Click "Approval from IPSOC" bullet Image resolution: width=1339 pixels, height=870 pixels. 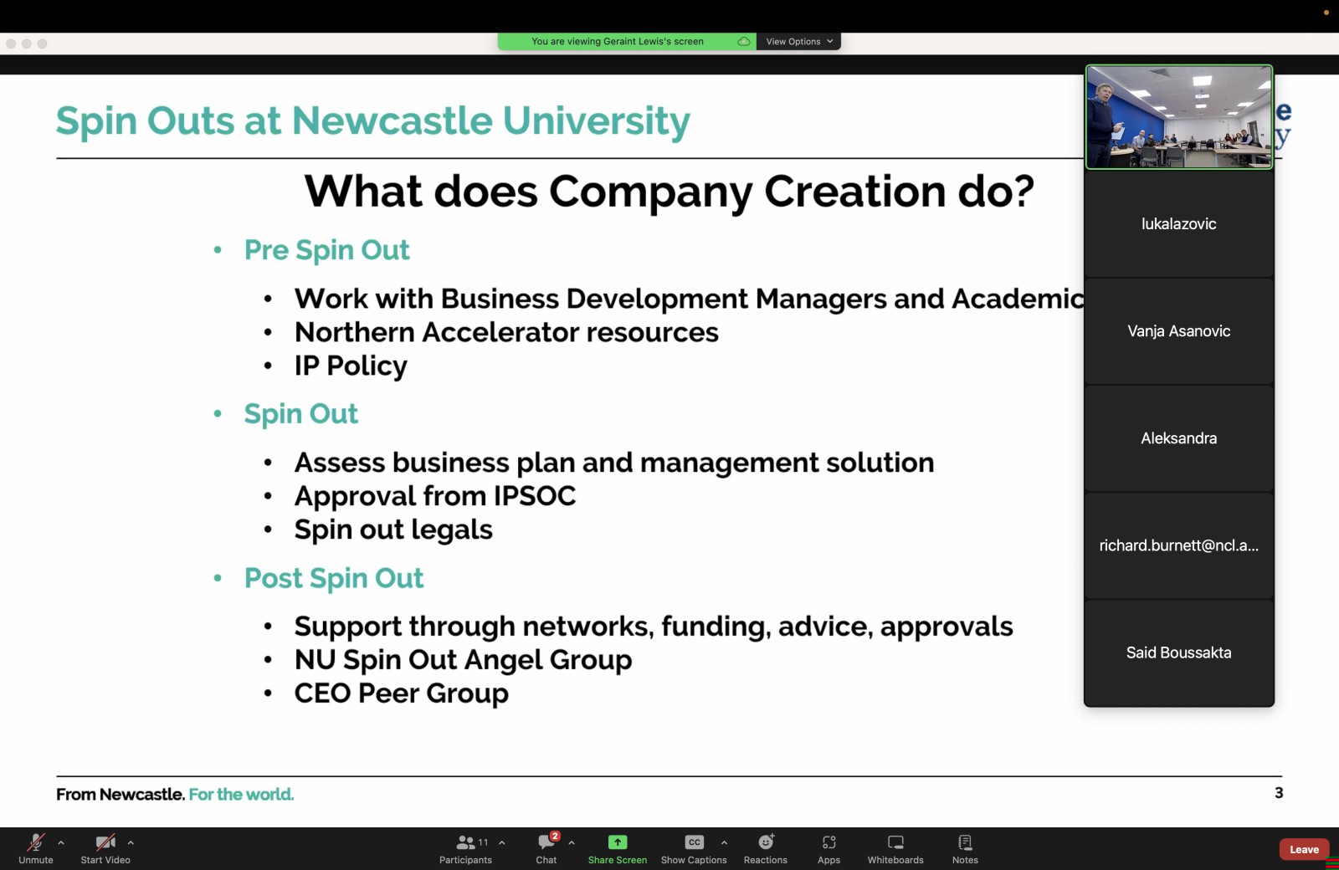pos(435,496)
